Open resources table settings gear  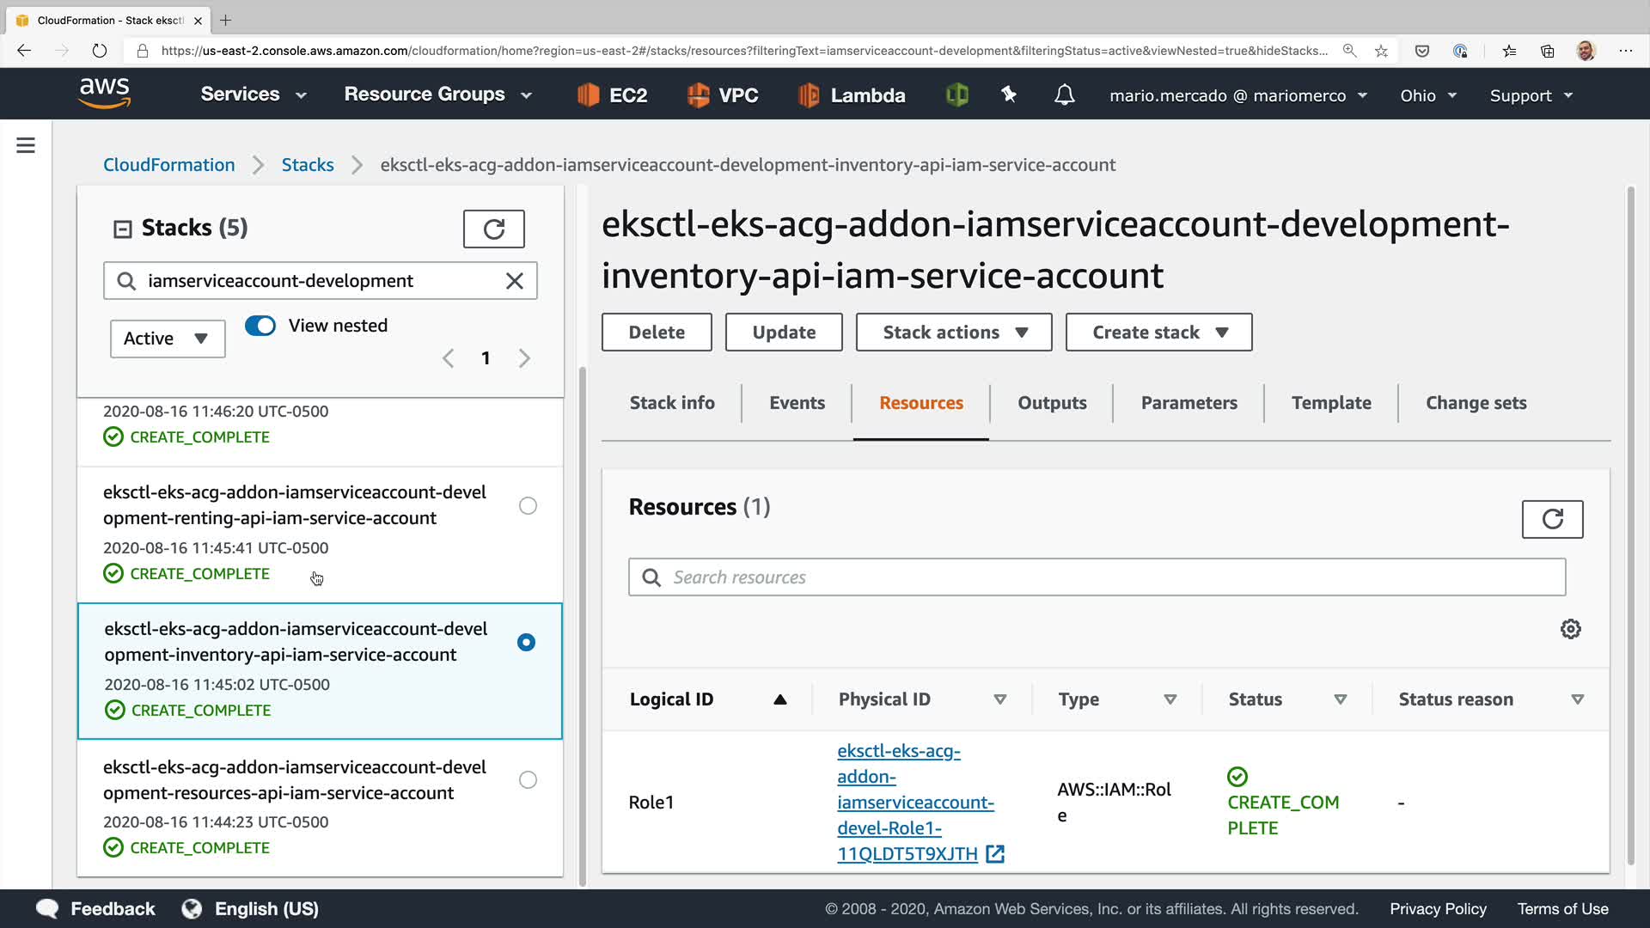[x=1570, y=629]
